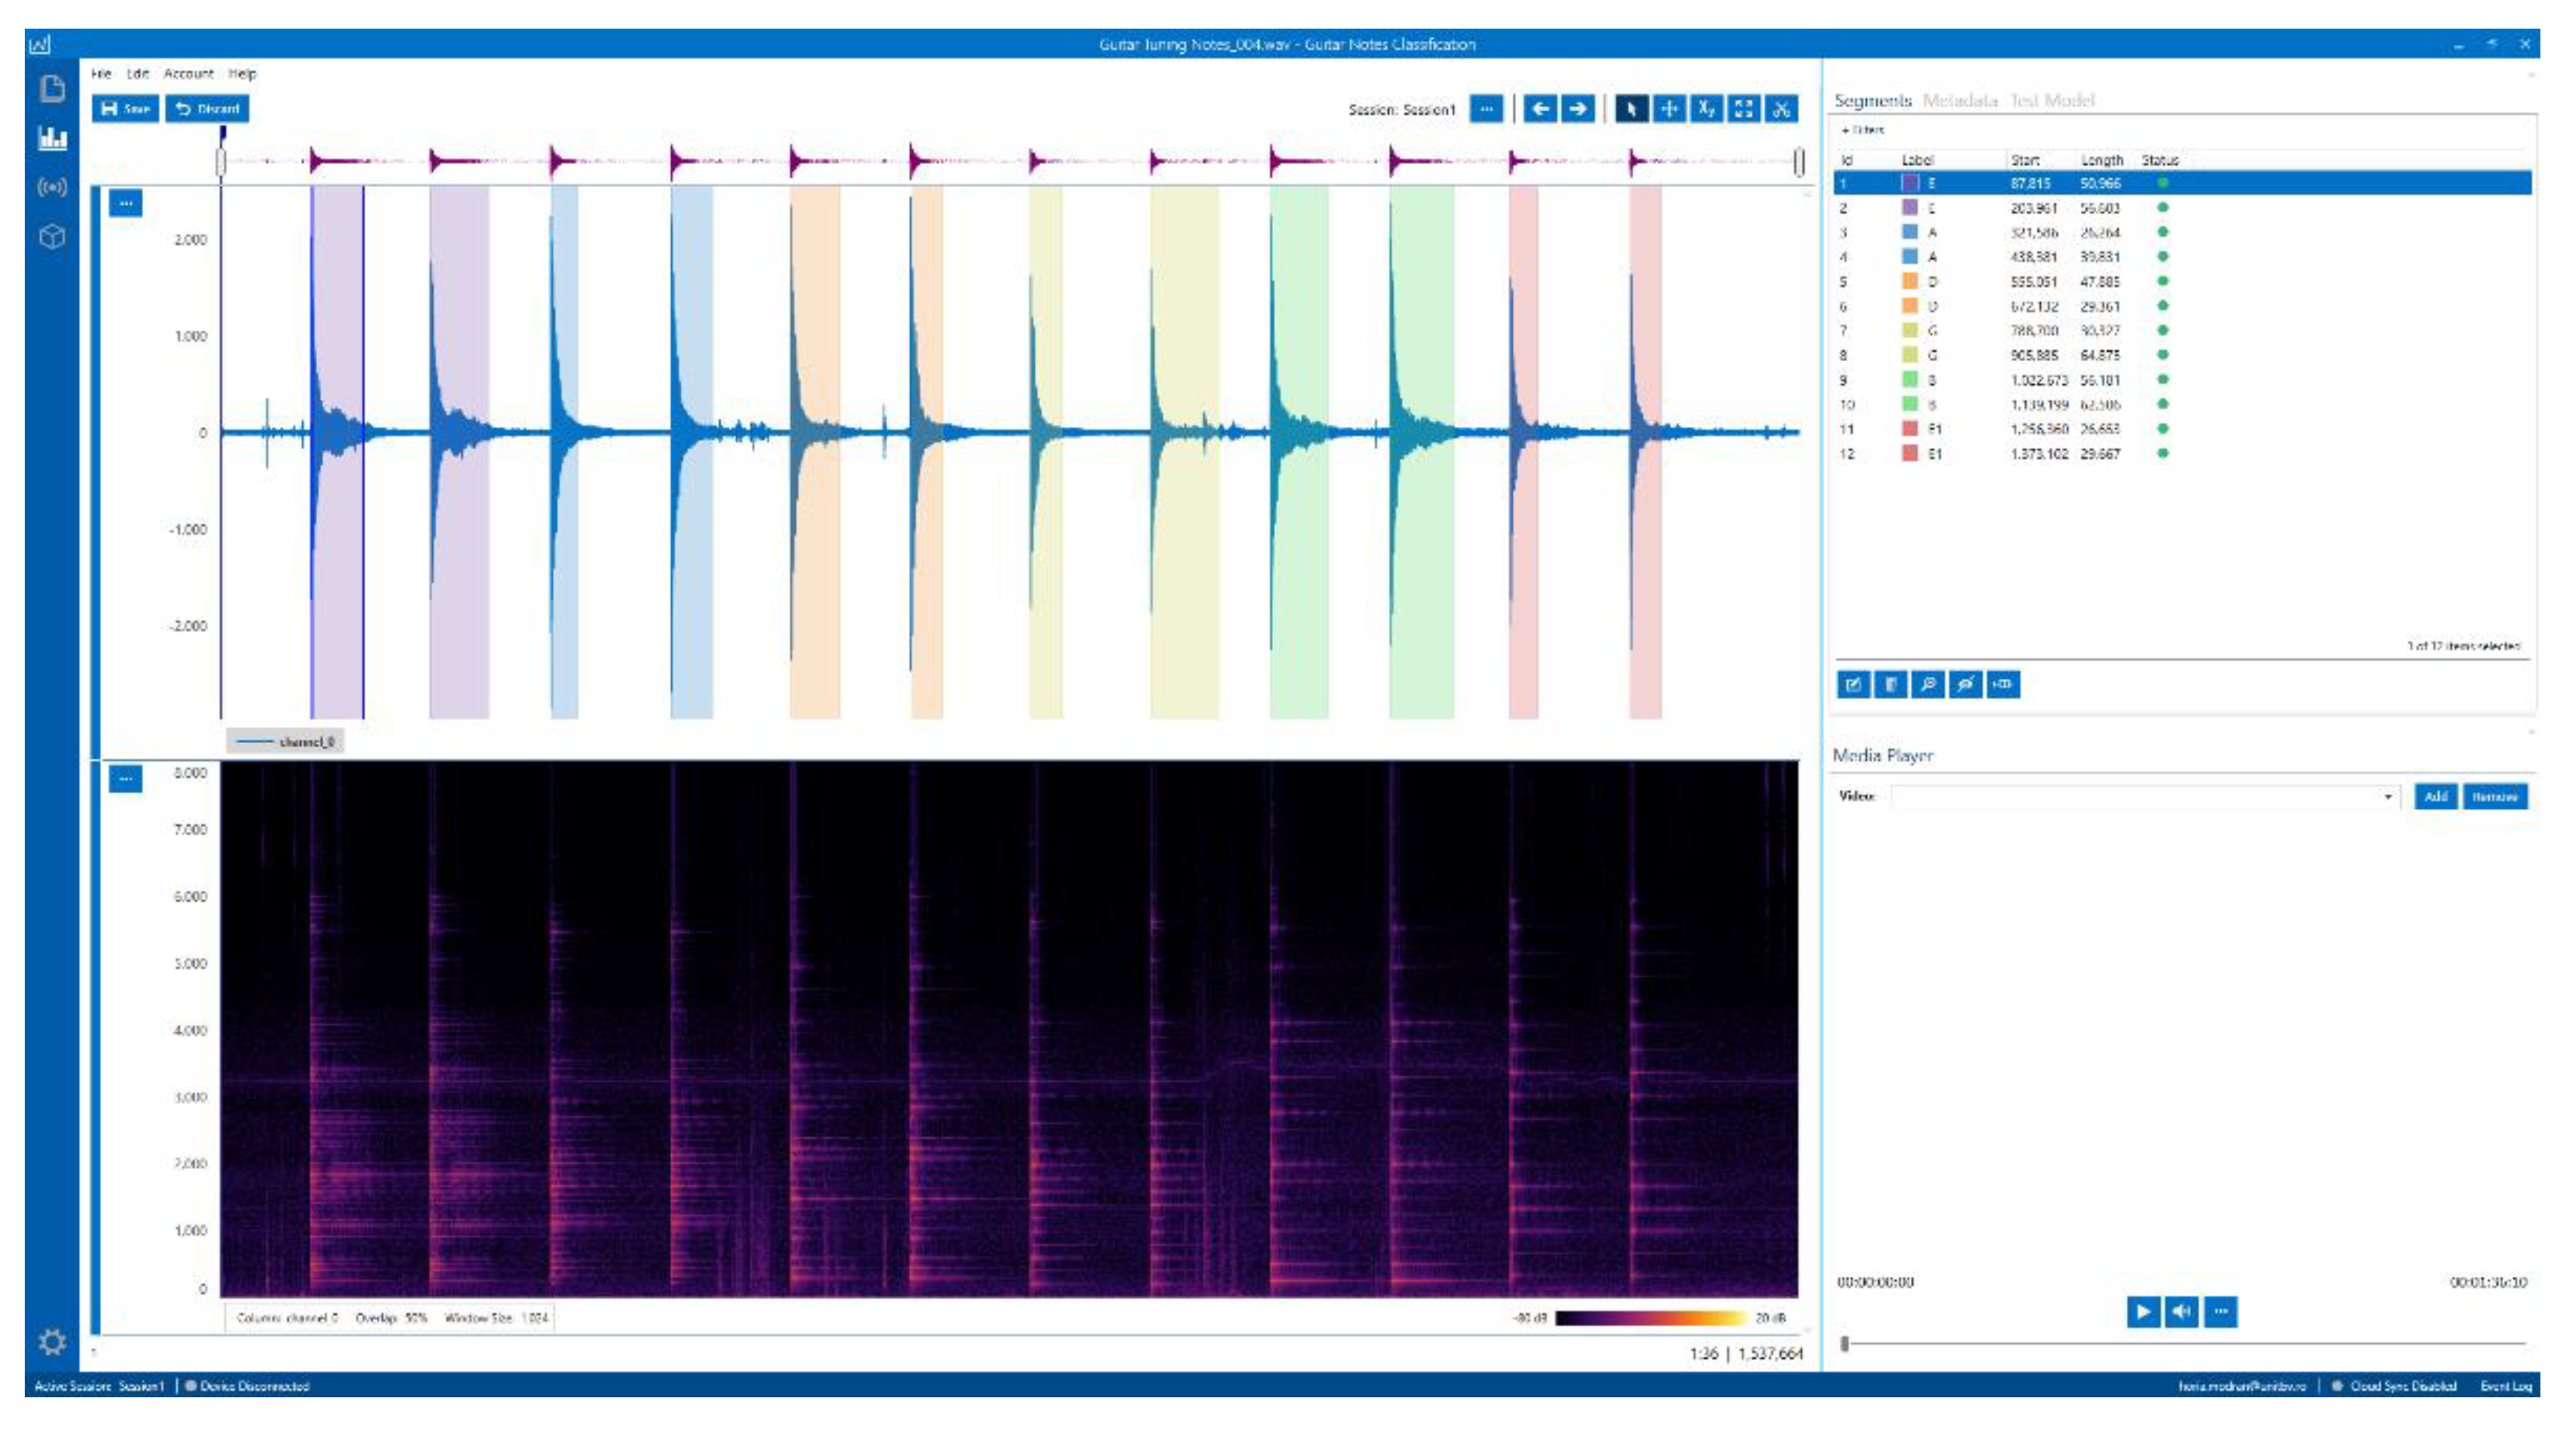Image resolution: width=2576 pixels, height=1429 pixels.
Task: Click the Discard button
Action: pos(208,109)
